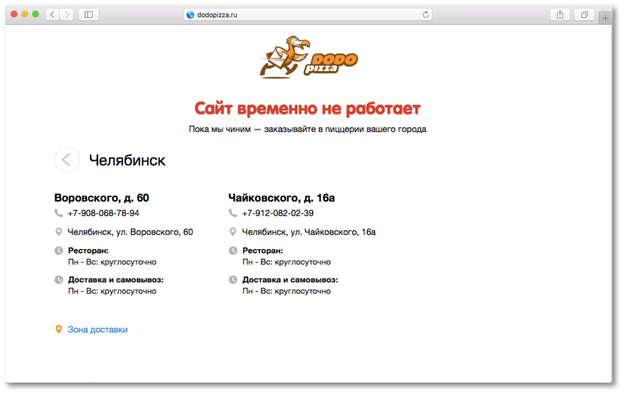The height and width of the screenshot is (394, 624).
Task: Select phone number +7-912-082-02-39
Action: point(278,213)
